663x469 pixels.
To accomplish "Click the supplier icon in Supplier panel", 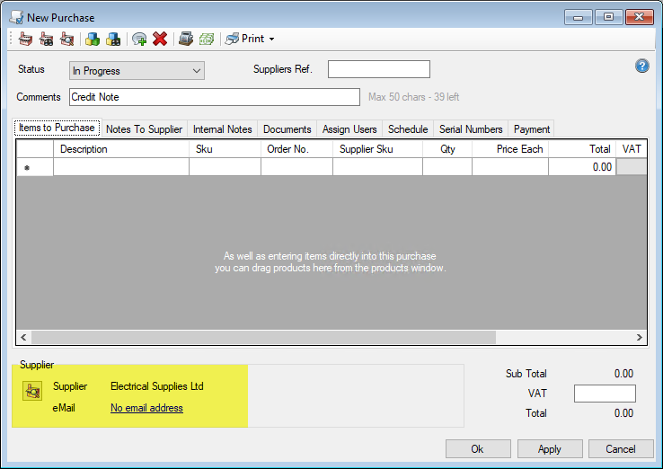I will click(x=32, y=390).
